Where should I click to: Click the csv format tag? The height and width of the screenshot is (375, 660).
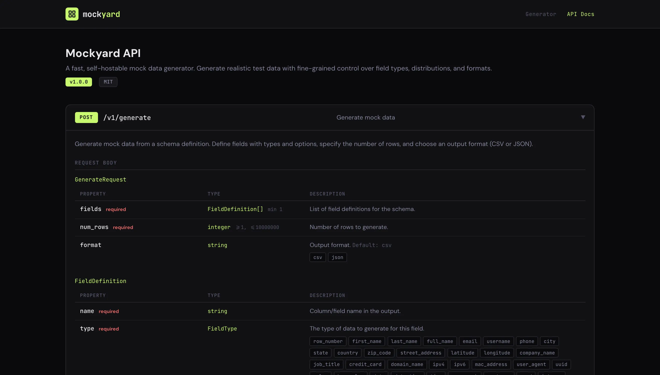click(x=317, y=257)
